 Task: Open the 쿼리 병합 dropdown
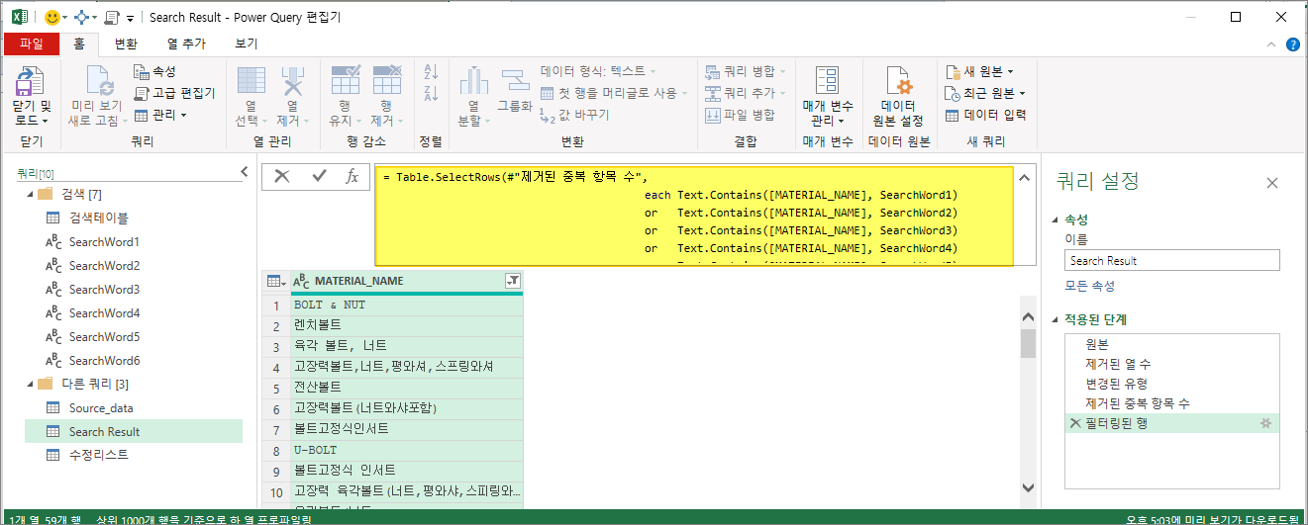coord(745,71)
